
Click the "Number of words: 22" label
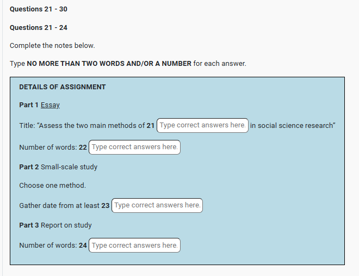tap(53, 148)
